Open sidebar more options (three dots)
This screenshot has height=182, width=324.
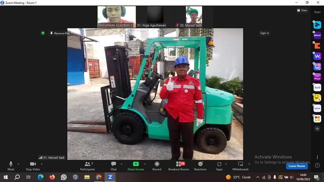(x=317, y=157)
